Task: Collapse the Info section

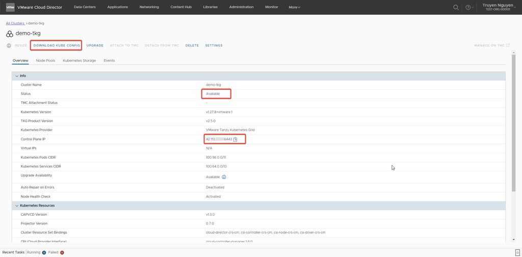Action: (17, 75)
